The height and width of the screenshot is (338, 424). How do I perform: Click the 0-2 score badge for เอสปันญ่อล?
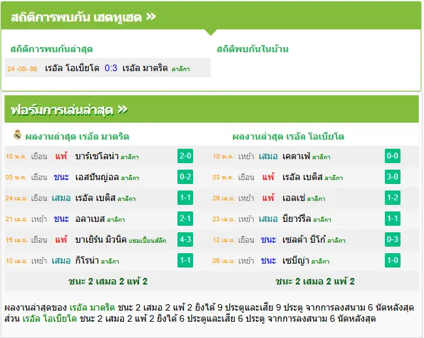tap(185, 177)
